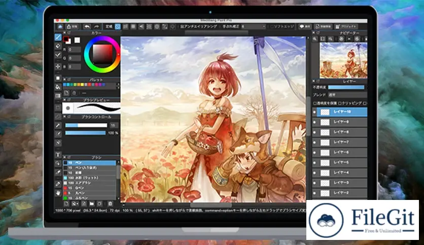
Task: Toggle visibility of レイヤー9
Action: 314,122
